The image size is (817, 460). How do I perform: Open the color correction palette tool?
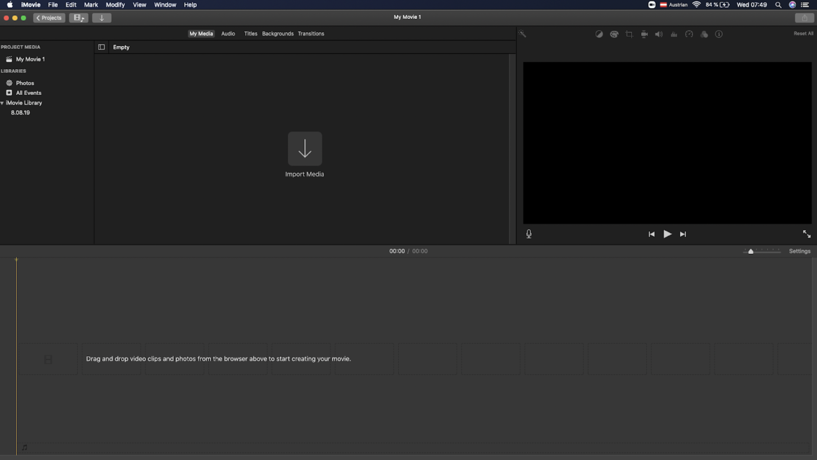(x=614, y=34)
